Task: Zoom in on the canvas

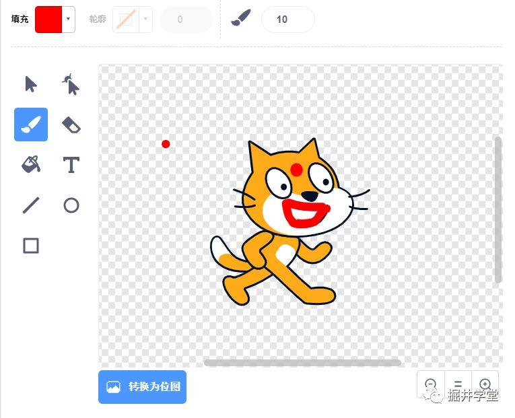Action: click(485, 384)
